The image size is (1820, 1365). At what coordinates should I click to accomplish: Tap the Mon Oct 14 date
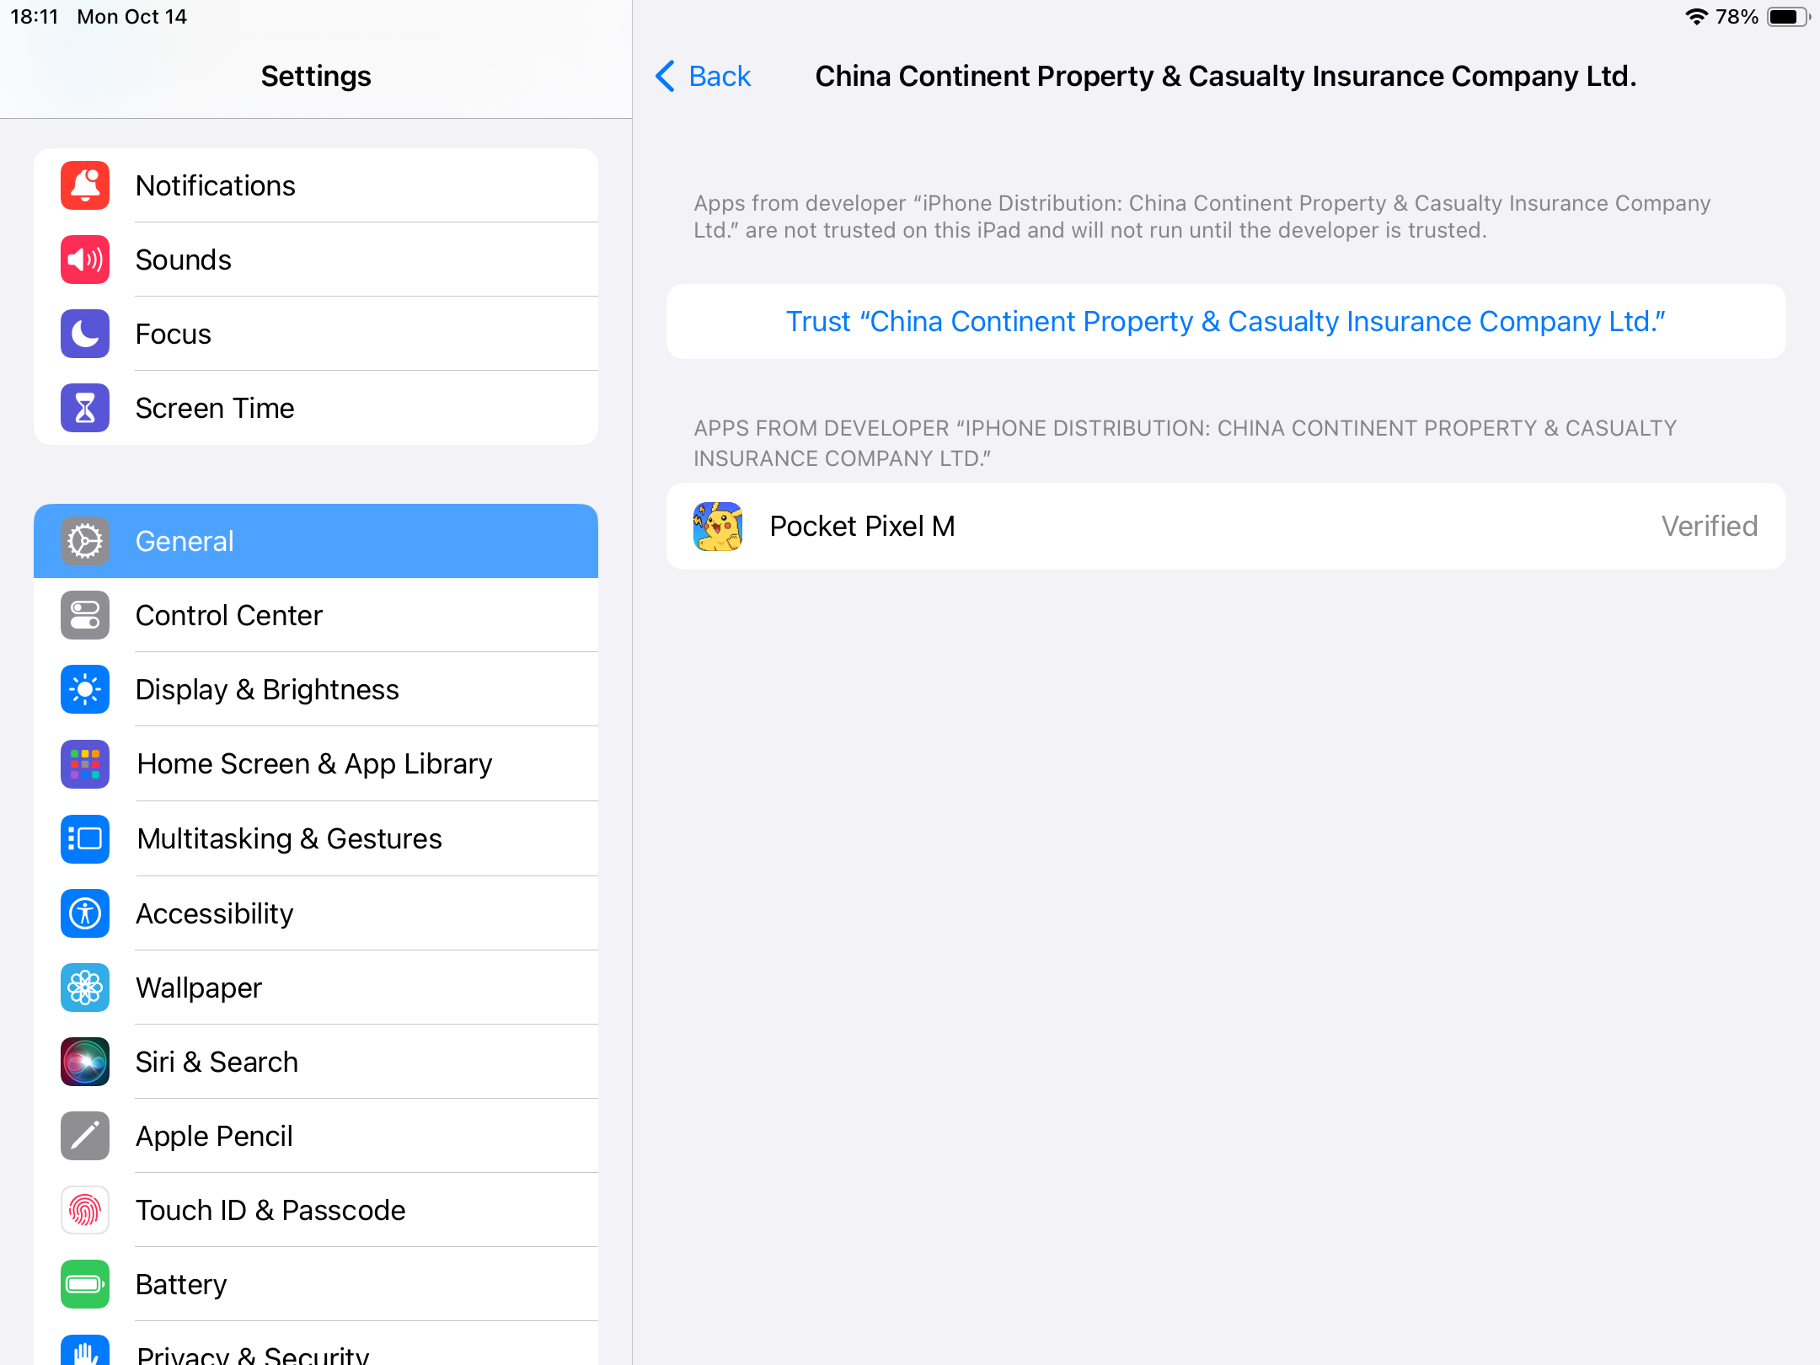click(x=132, y=17)
